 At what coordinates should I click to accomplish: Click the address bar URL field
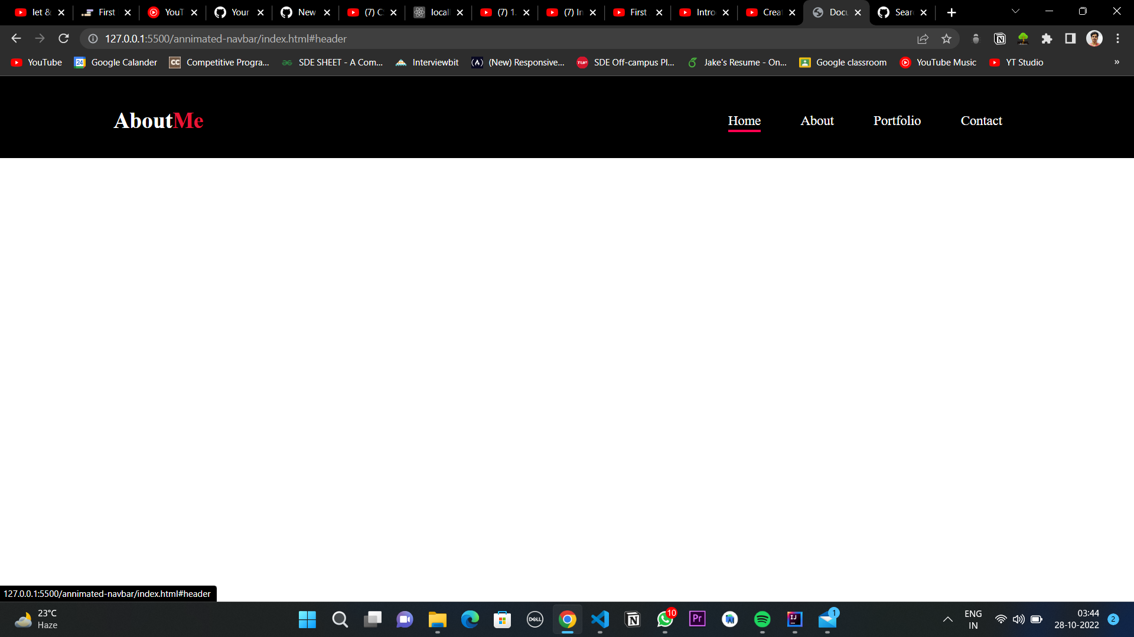pos(472,38)
